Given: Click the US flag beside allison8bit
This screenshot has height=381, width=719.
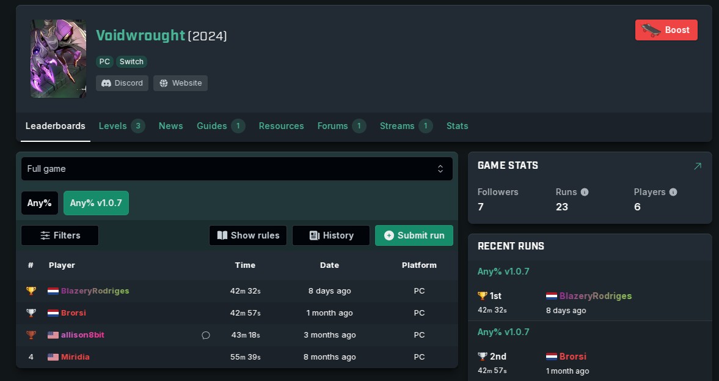Looking at the screenshot, I should tap(53, 335).
